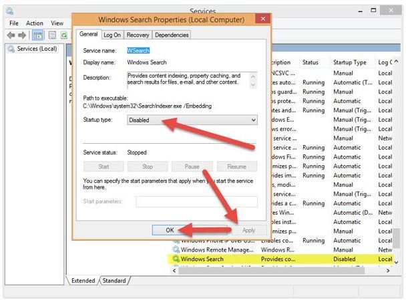Open the Startup type dropdown showing Disabled
Image resolution: width=408 pixels, height=305 pixels.
point(192,120)
